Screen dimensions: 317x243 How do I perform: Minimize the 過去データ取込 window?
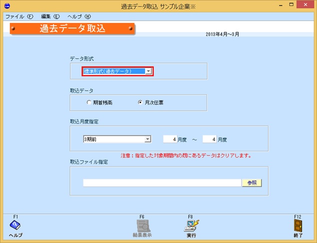pos(281,6)
